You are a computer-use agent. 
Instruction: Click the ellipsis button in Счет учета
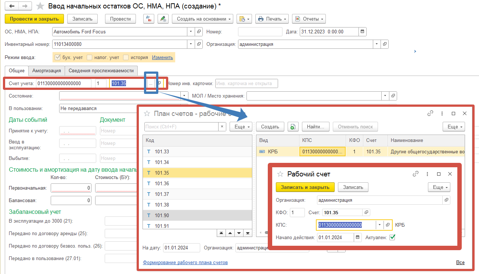(151, 83)
